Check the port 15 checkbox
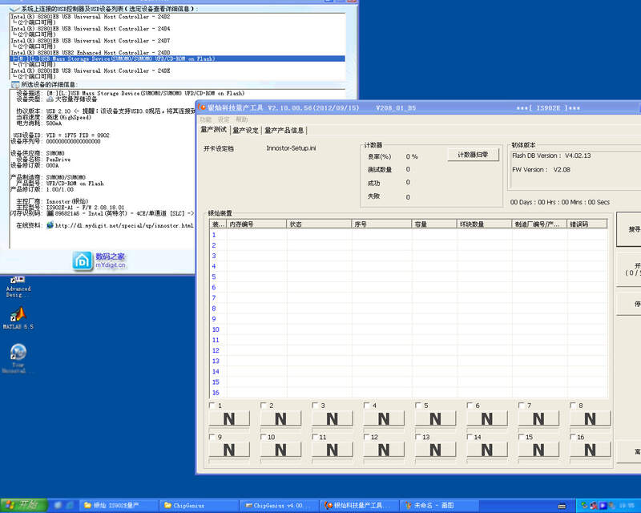The height and width of the screenshot is (513, 641). point(522,437)
